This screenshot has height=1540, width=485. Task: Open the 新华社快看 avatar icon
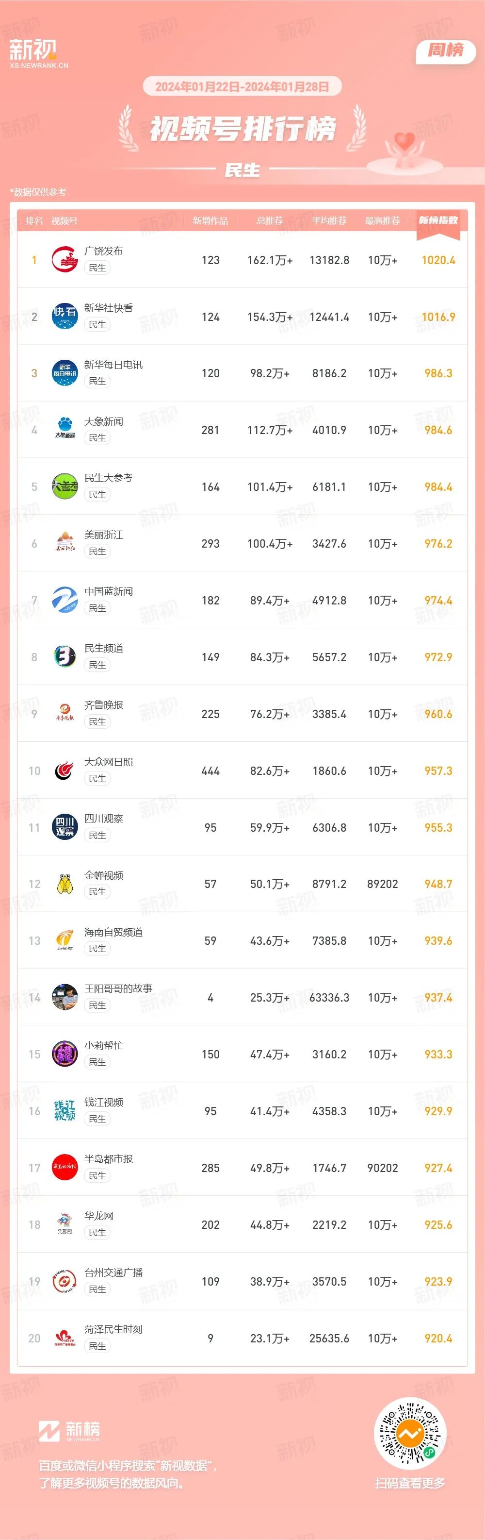(x=65, y=316)
